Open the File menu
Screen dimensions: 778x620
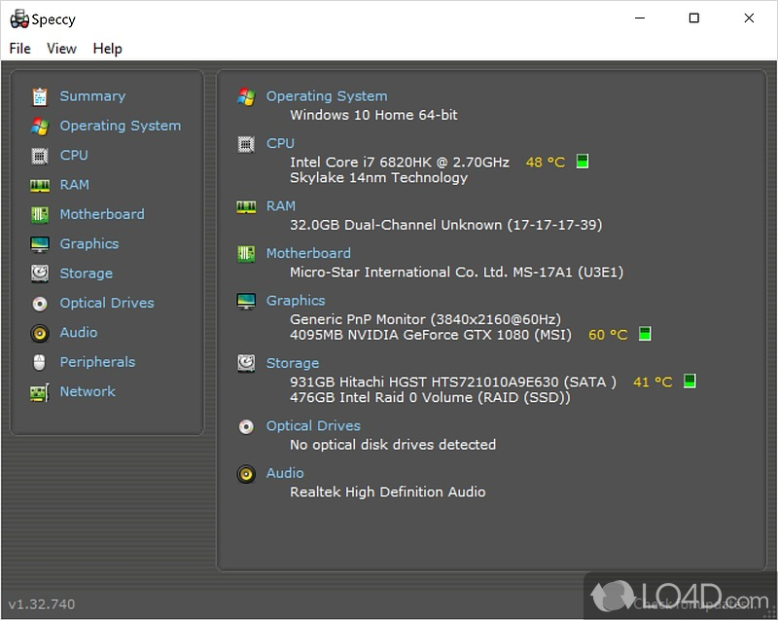tap(19, 49)
